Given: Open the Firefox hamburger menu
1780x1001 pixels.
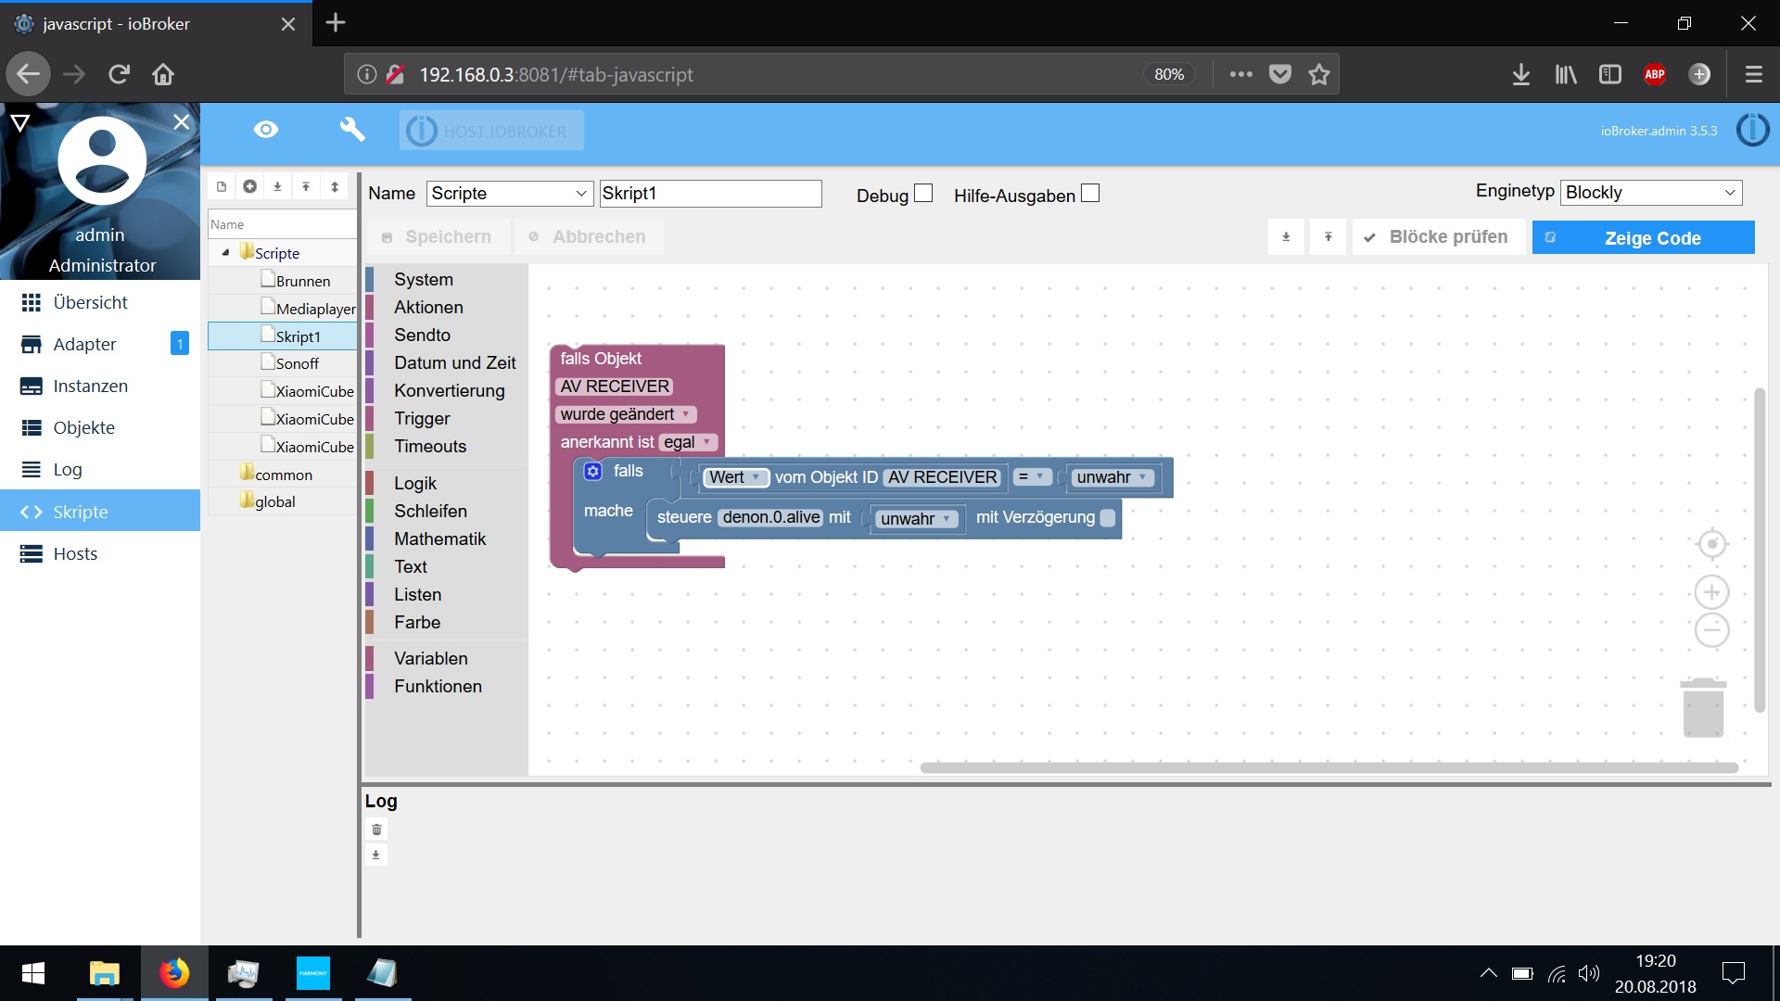Looking at the screenshot, I should tap(1754, 74).
